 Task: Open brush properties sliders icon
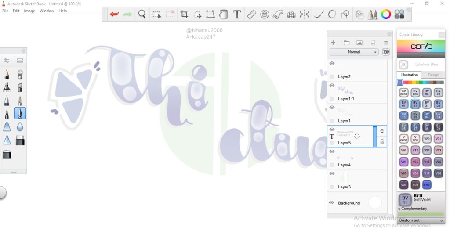coord(7,61)
